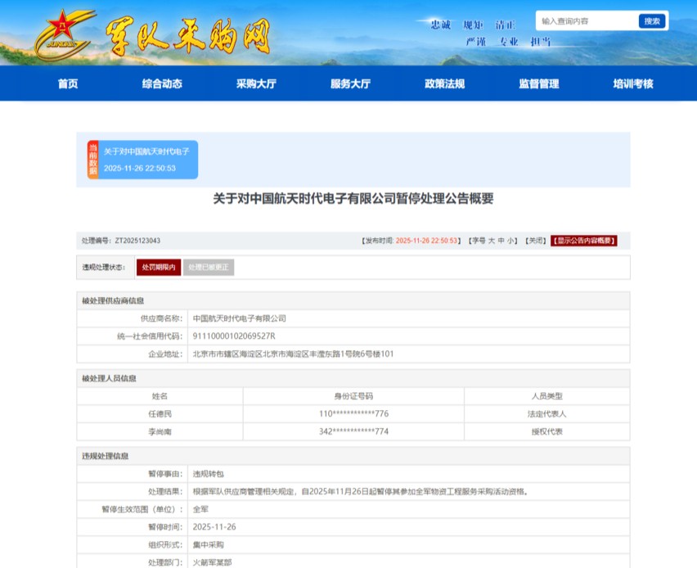Viewport: 697px width, 568px height.
Task: Select the 处罚期限内 status tab
Action: pyautogui.click(x=159, y=267)
